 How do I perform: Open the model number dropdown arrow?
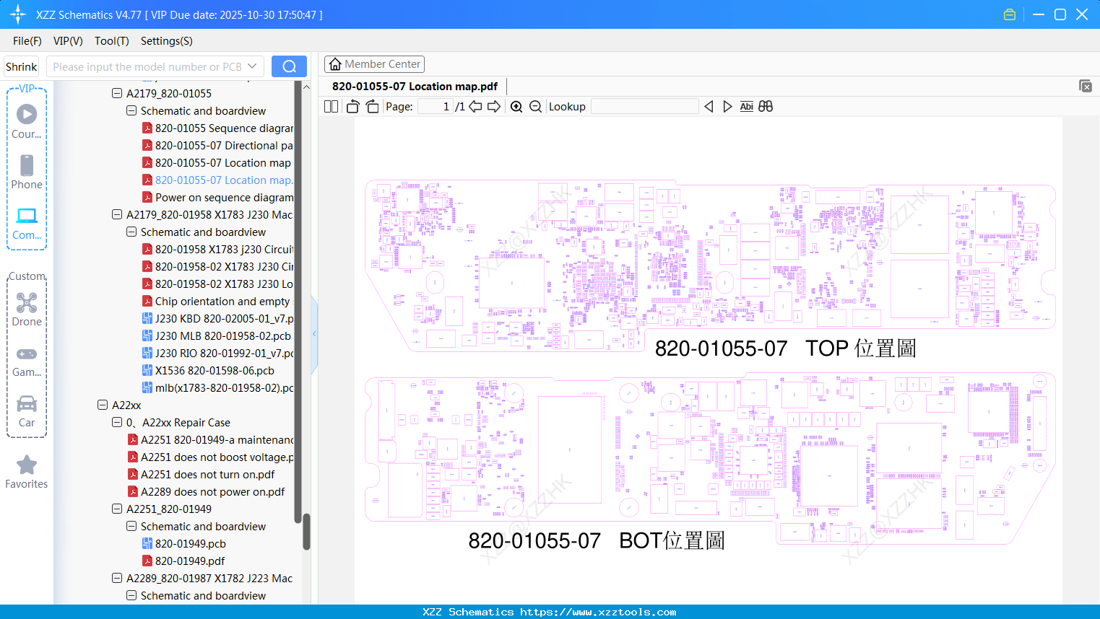[252, 66]
